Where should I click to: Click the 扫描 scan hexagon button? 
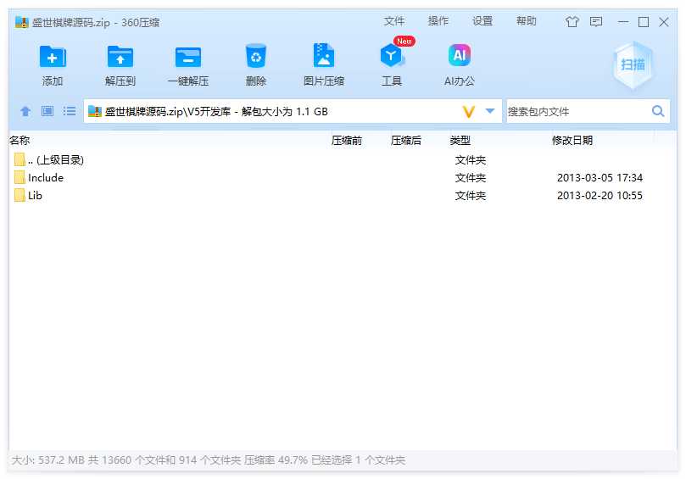tap(633, 64)
